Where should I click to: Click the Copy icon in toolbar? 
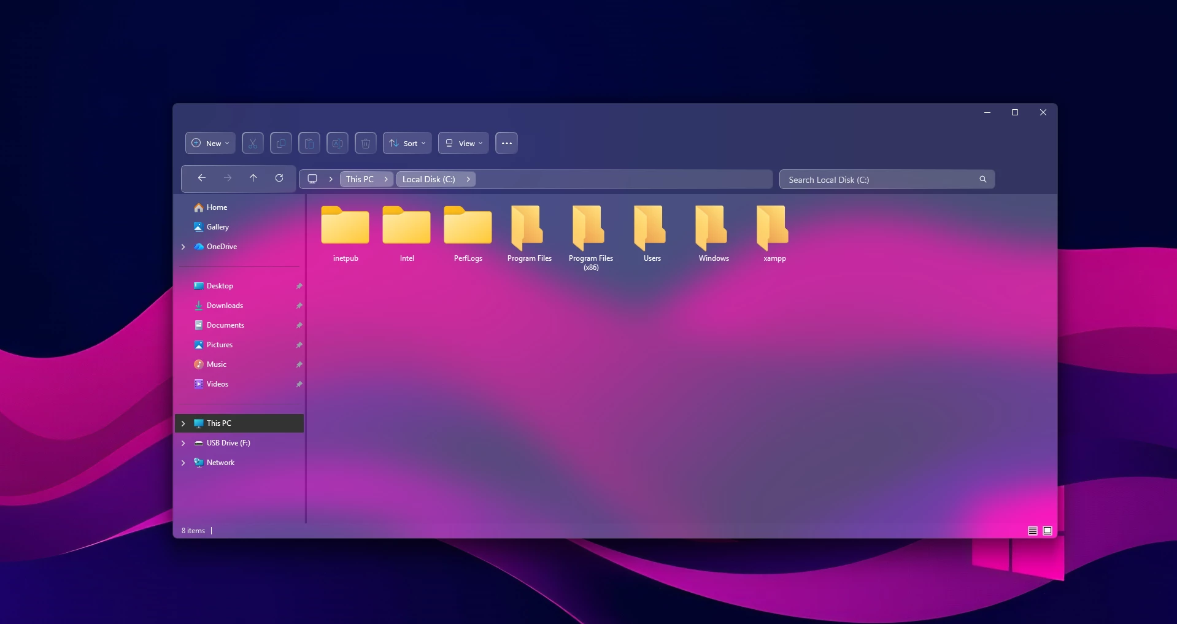tap(281, 143)
